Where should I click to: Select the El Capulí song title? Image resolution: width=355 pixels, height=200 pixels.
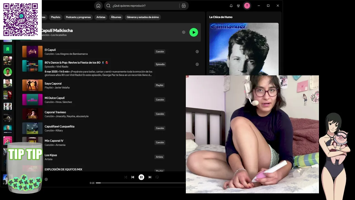point(50,50)
